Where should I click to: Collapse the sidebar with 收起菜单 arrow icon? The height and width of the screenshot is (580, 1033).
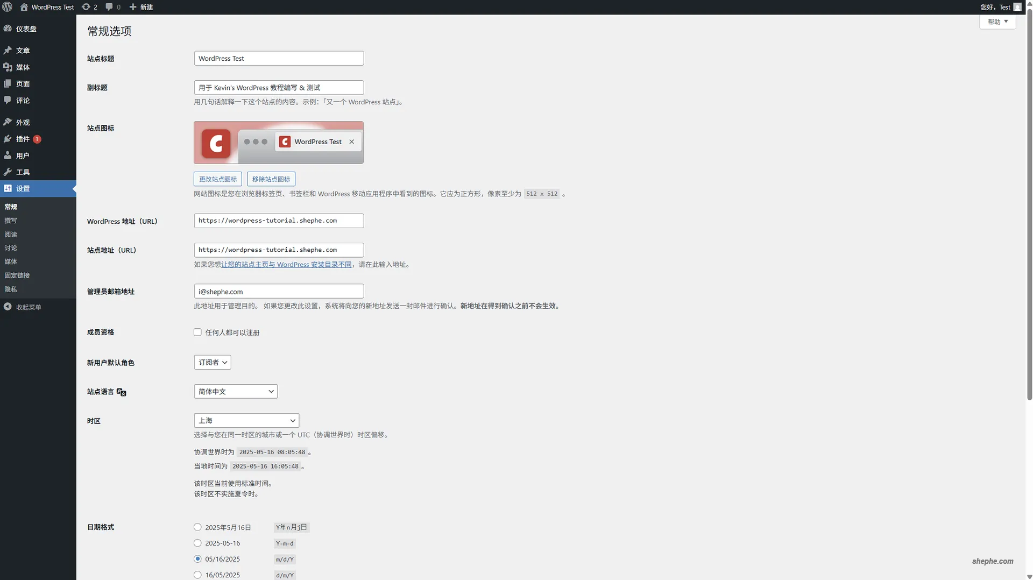(8, 307)
